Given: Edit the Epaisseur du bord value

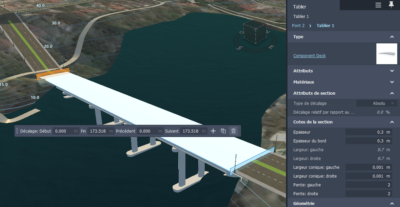Looking at the screenshot, I should coord(369,141).
